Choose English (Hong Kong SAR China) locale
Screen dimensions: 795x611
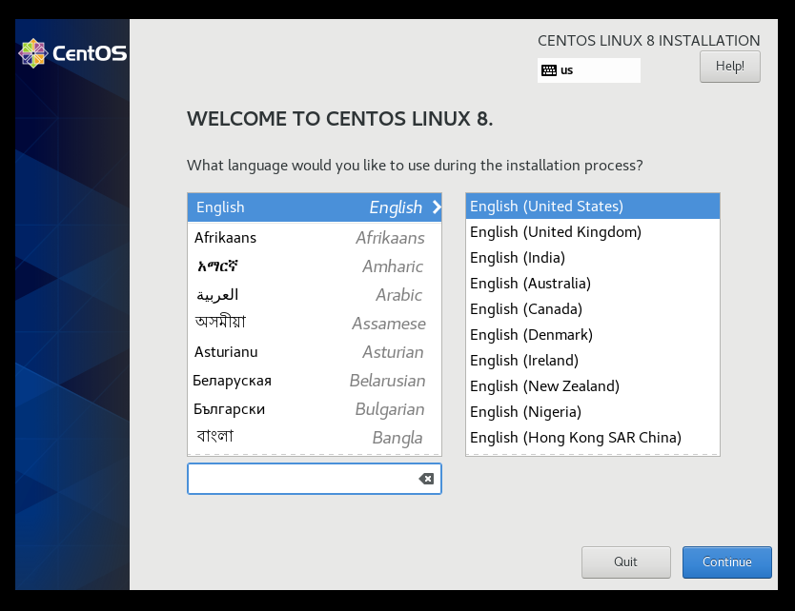click(x=593, y=438)
